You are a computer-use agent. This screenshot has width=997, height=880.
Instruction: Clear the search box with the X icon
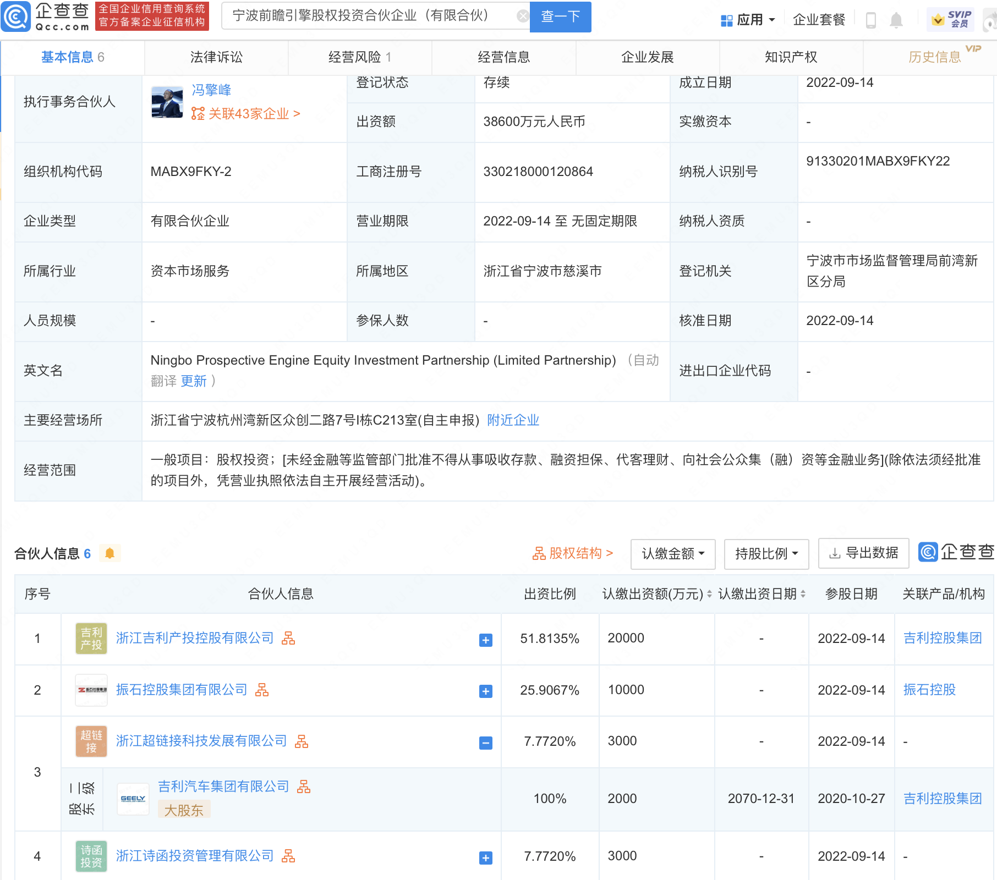[x=523, y=16]
